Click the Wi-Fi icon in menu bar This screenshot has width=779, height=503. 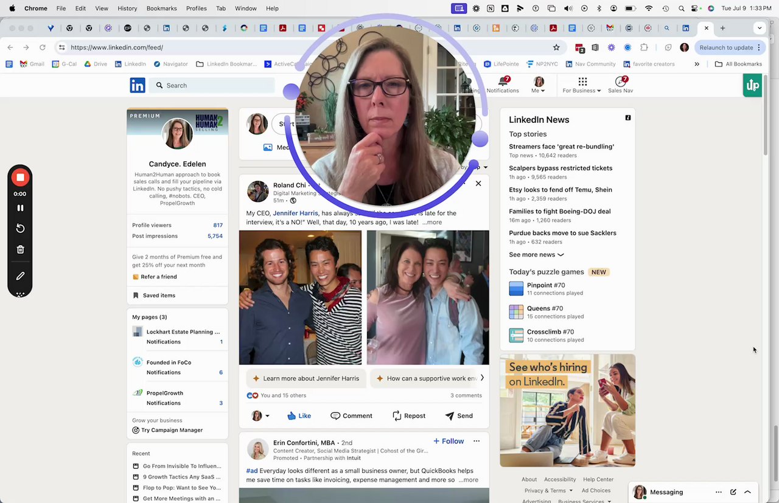point(649,9)
